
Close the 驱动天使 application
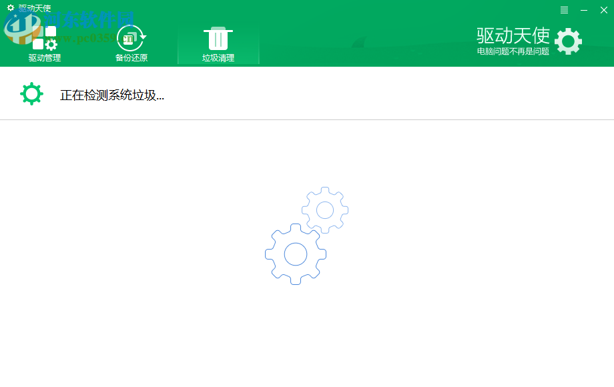tap(604, 9)
